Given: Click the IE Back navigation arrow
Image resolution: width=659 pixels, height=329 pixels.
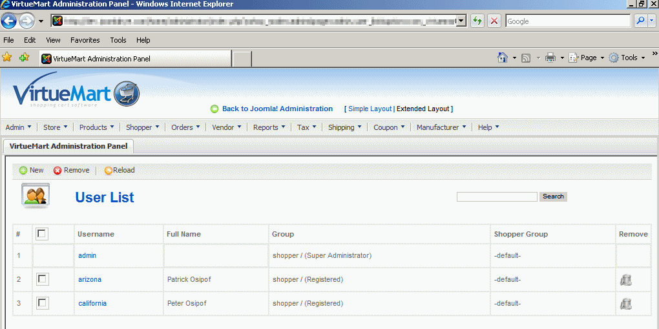Looking at the screenshot, I should (9, 21).
